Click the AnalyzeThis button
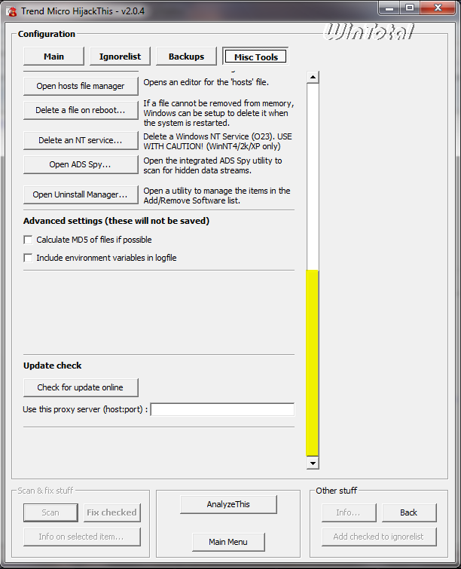 coord(228,504)
